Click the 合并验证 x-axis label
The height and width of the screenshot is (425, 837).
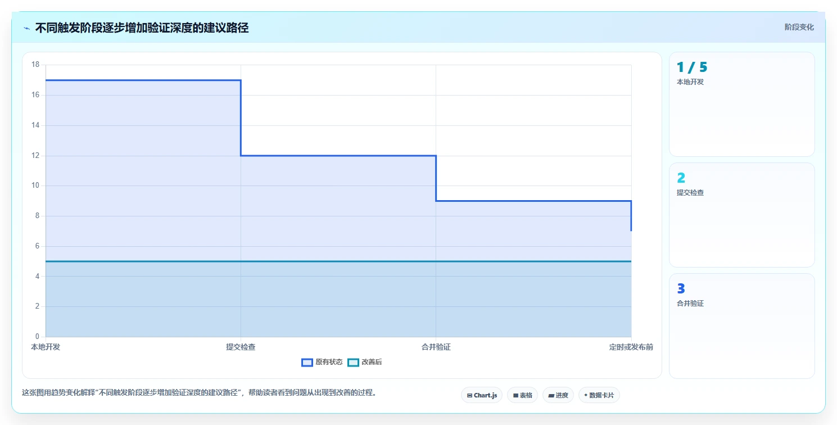(436, 347)
